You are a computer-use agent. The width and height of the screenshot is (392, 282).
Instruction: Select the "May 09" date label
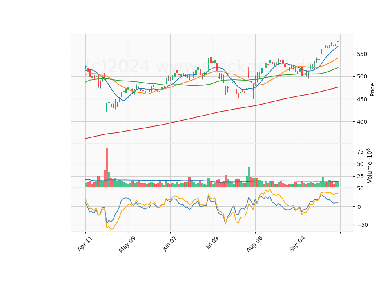click(x=127, y=244)
